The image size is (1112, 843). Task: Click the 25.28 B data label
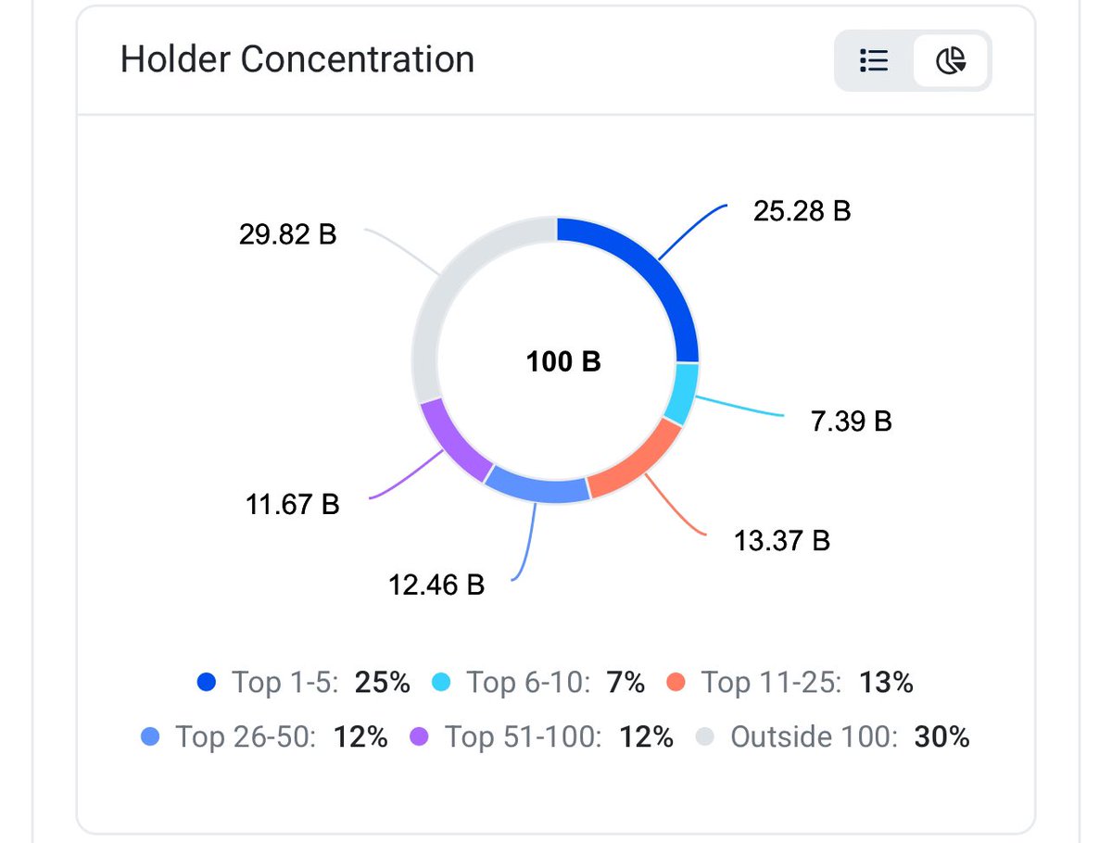tap(802, 211)
